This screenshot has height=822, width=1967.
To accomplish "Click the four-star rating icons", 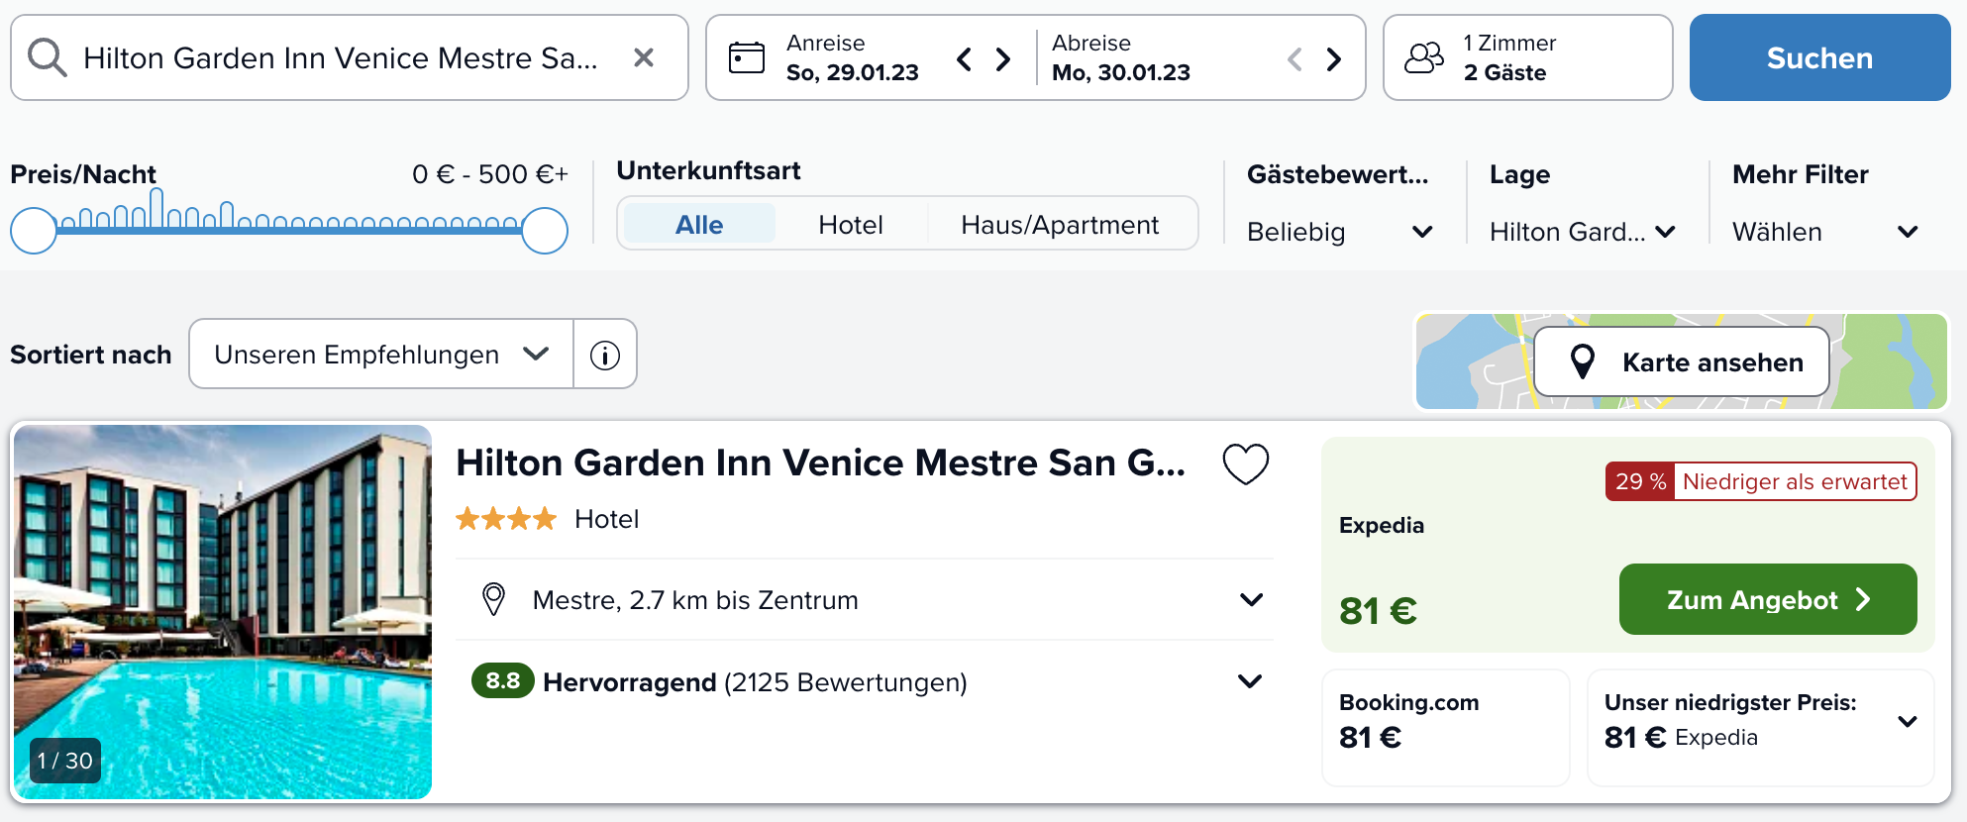I will 506,519.
